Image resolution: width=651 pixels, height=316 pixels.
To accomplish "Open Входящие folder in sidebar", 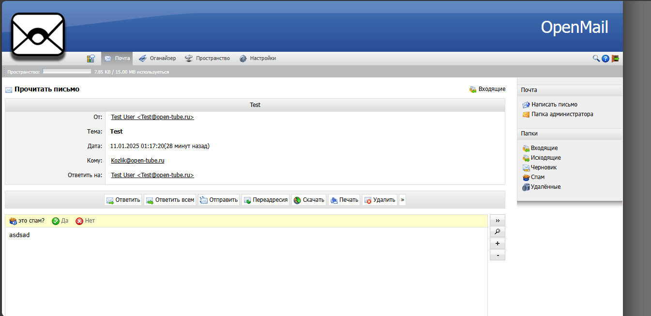I will click(x=540, y=148).
